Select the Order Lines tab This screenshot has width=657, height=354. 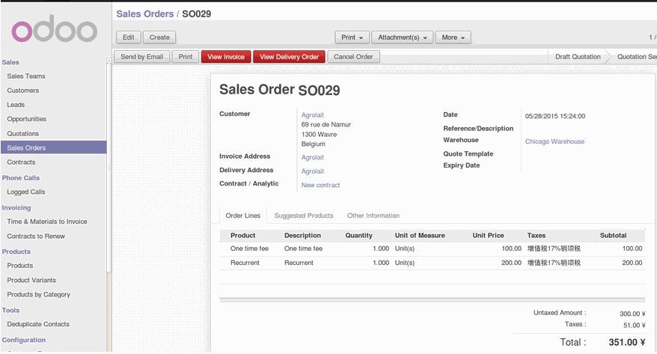click(x=243, y=216)
